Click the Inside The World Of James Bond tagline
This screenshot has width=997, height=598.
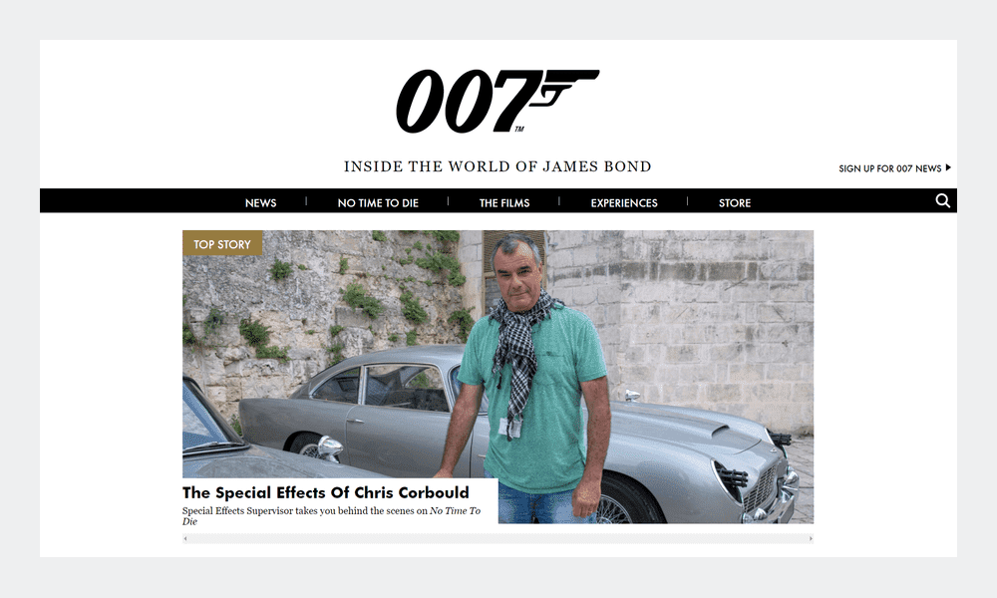click(x=498, y=166)
